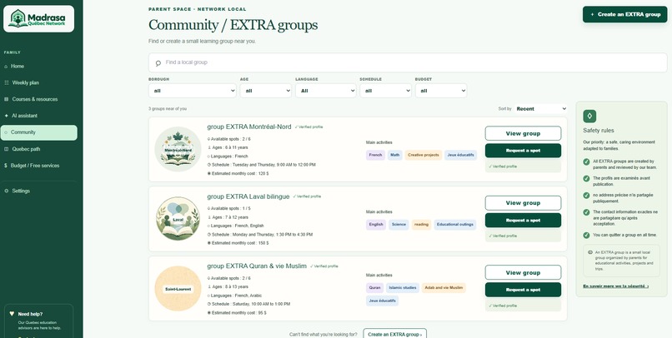Click the Safety rules shield icon

(589, 116)
